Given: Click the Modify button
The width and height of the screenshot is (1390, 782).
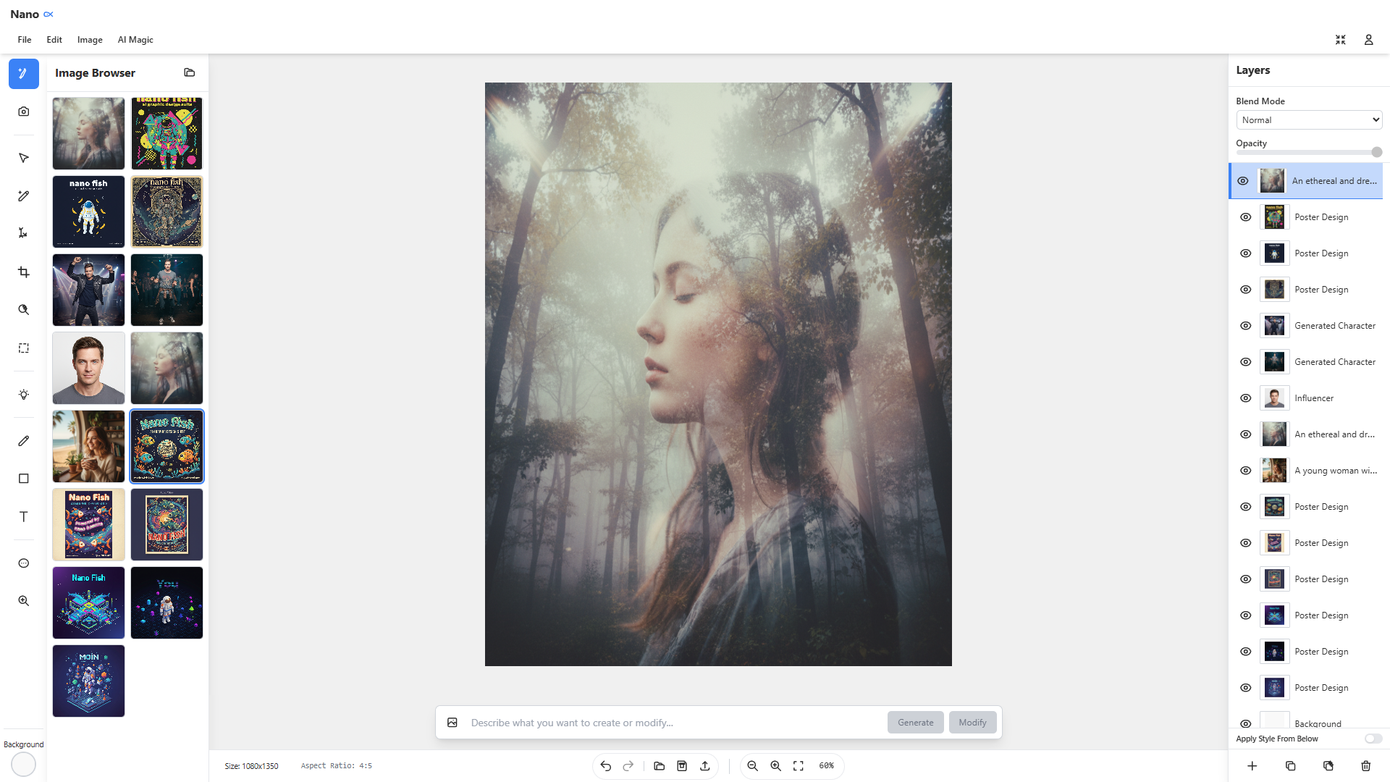Looking at the screenshot, I should [x=972, y=723].
